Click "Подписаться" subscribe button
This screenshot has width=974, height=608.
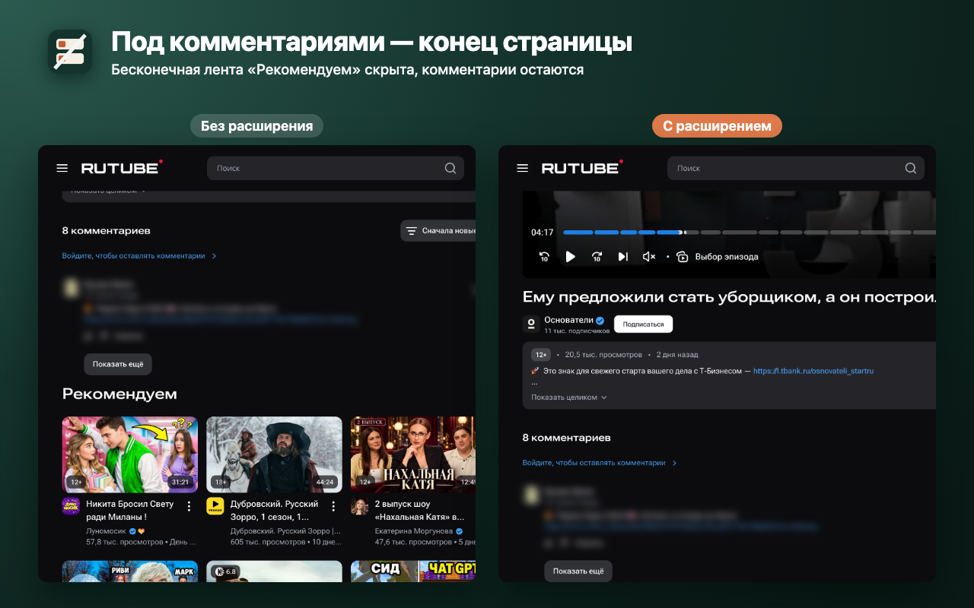click(643, 325)
